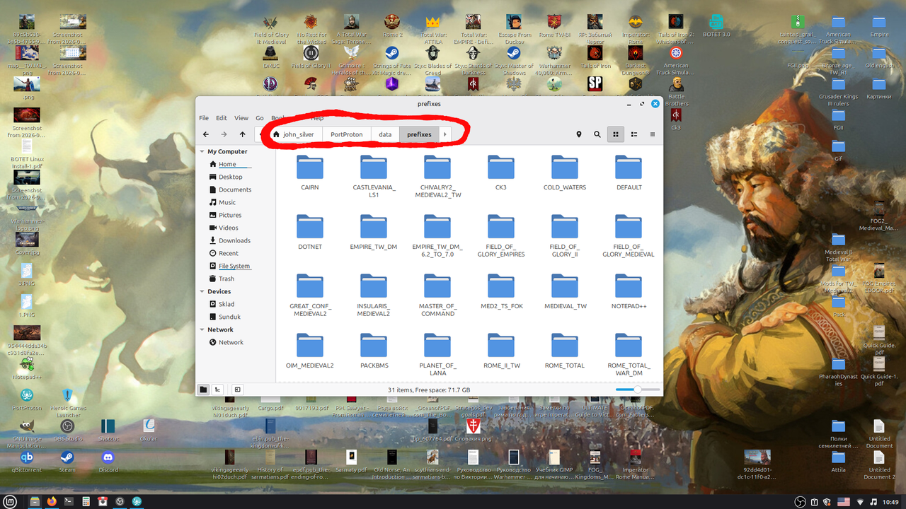This screenshot has width=906, height=509.
Task: Open Firefox from the taskbar
Action: pos(52,501)
